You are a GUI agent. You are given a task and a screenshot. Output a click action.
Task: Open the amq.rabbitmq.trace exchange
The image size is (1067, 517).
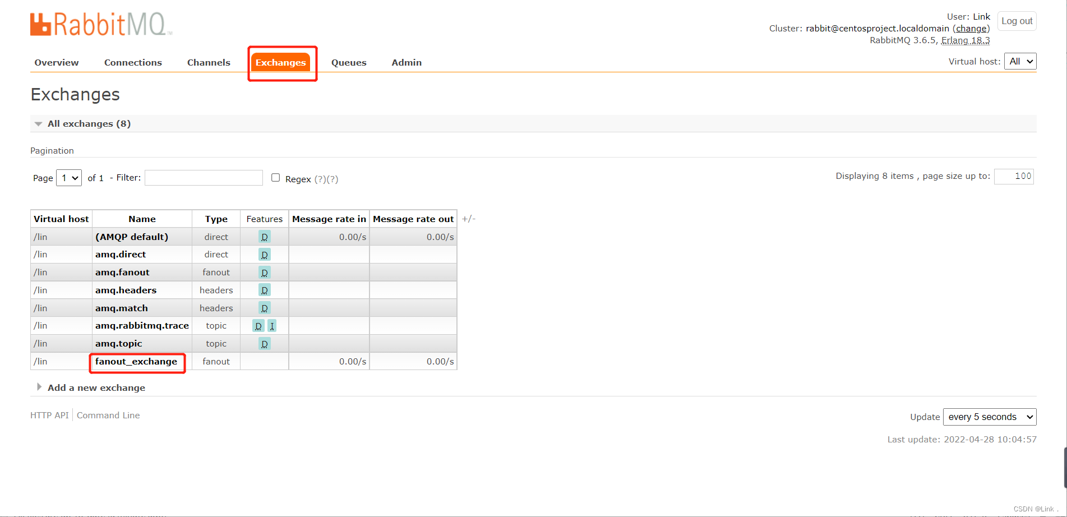[142, 325]
